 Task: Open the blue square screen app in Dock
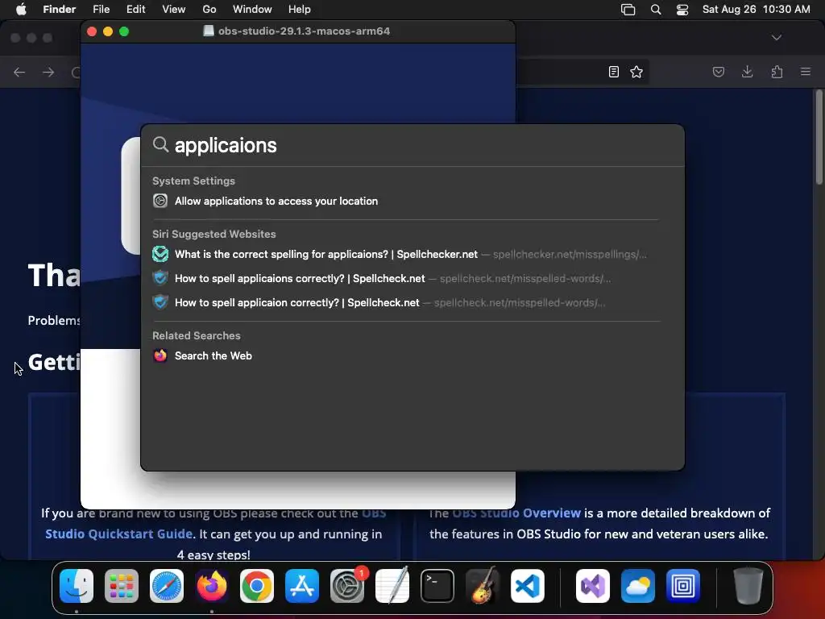(683, 586)
